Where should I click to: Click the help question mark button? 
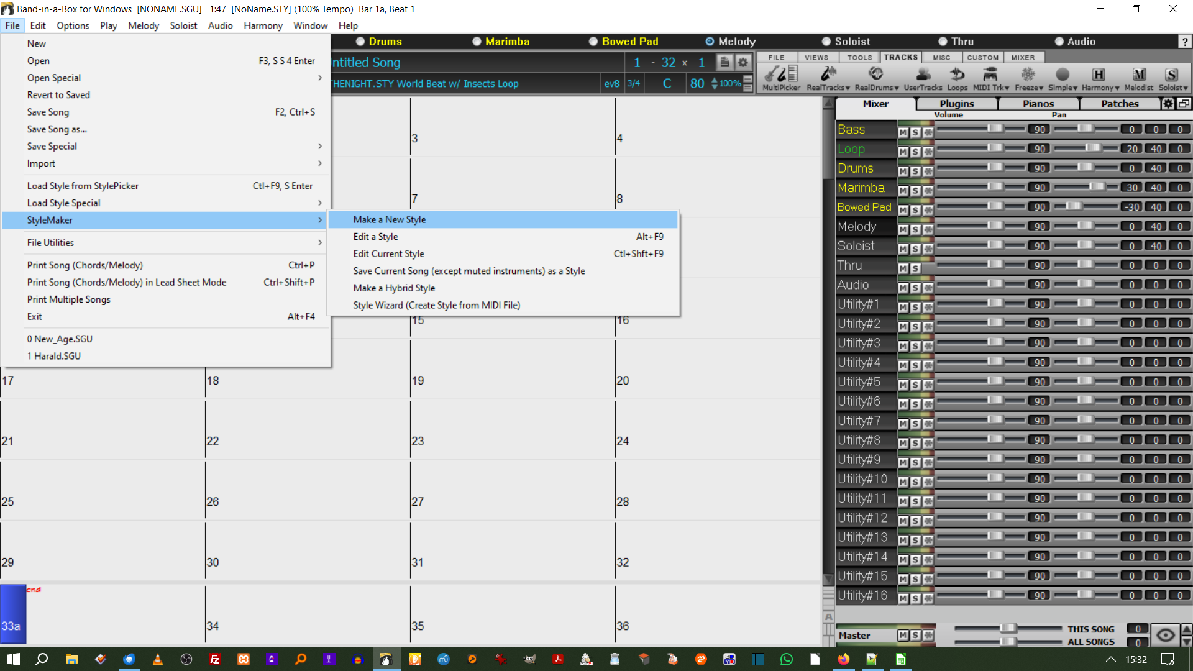(x=1184, y=42)
